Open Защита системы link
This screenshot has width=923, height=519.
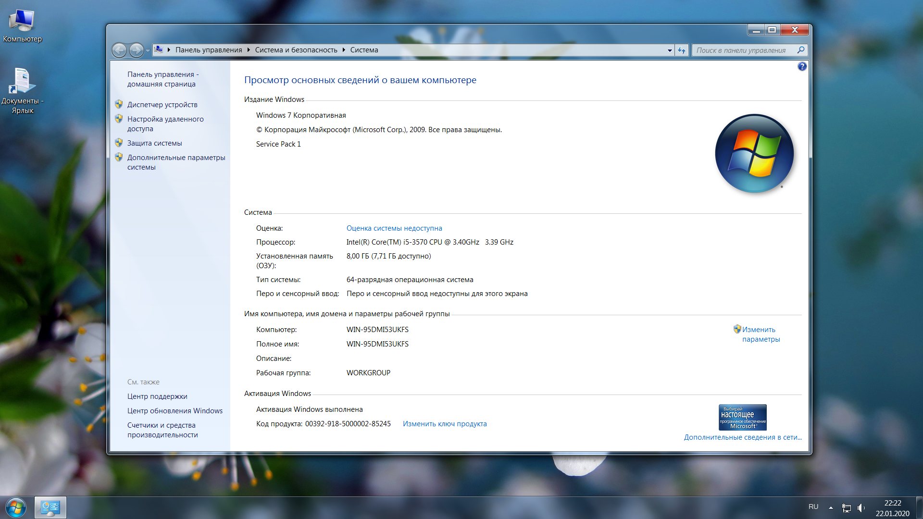(x=155, y=143)
